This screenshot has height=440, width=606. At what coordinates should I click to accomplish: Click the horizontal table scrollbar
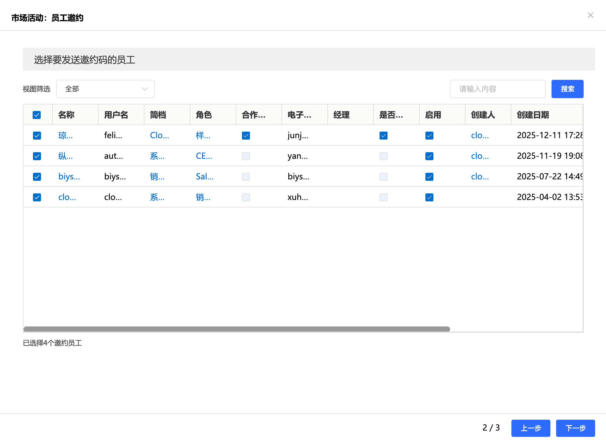pyautogui.click(x=236, y=329)
